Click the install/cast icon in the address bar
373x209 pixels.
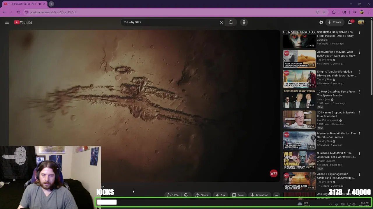tap(318, 12)
